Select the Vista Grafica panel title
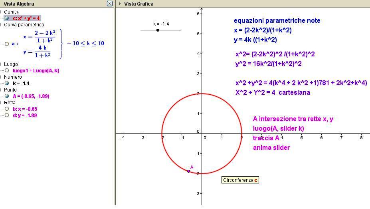370x209 pixels. coord(139,4)
